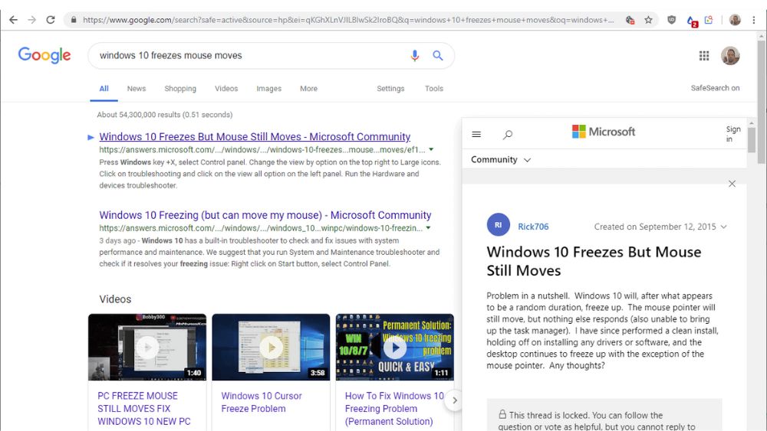
Task: Click the search icon in Microsoft panel
Action: coord(508,134)
